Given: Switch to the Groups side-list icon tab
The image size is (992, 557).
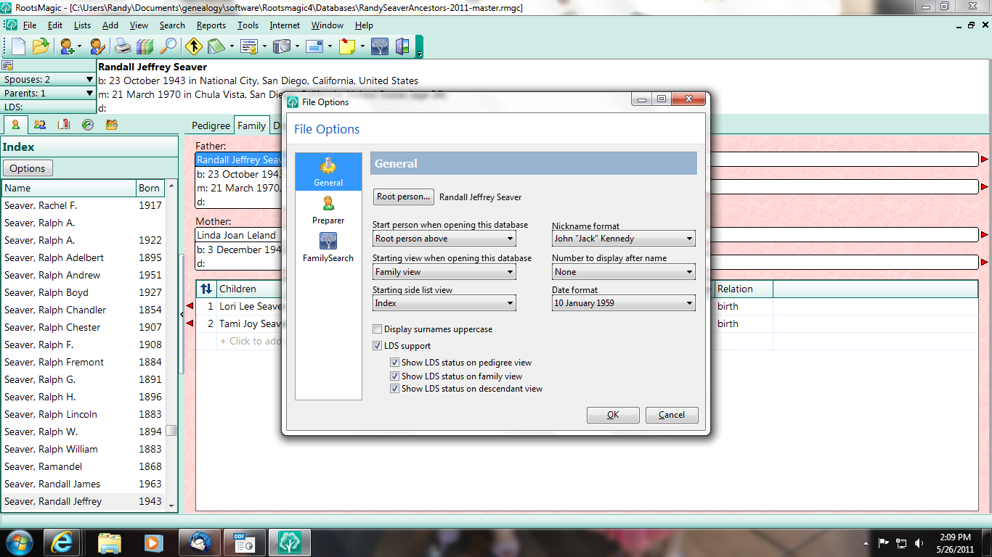Looking at the screenshot, I should click(x=111, y=125).
